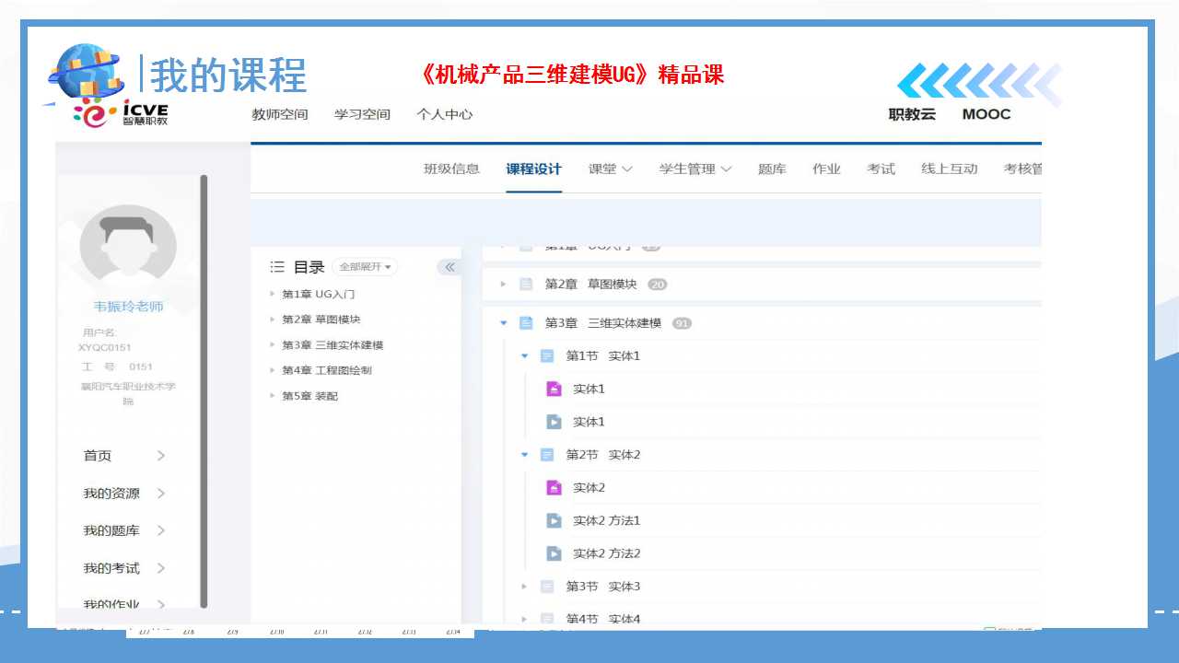
Task: Collapse 第3章 三维实体建模 chapter
Action: click(x=503, y=323)
